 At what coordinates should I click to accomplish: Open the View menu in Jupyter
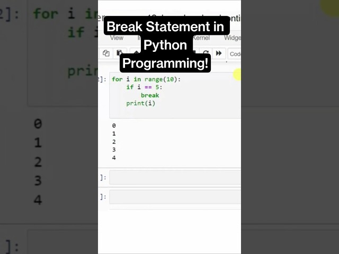pos(117,38)
